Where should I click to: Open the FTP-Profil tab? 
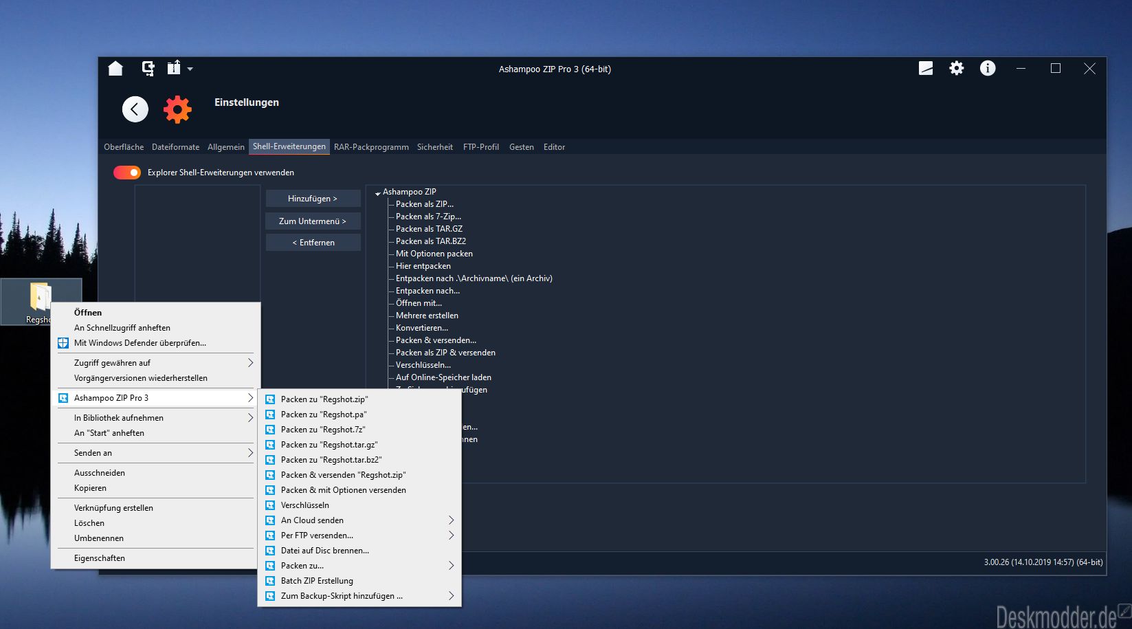click(x=481, y=147)
